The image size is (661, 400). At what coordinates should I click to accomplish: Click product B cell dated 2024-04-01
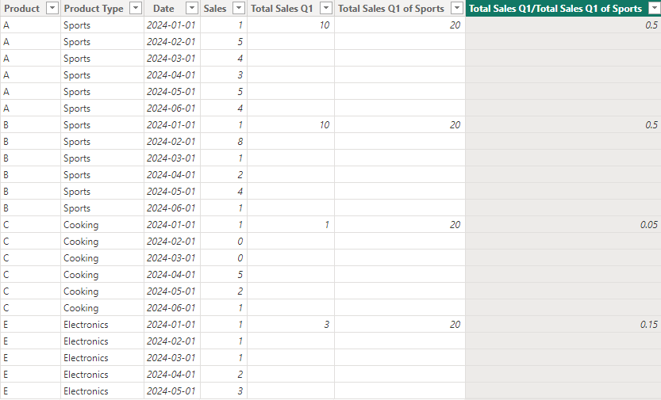tap(30, 174)
